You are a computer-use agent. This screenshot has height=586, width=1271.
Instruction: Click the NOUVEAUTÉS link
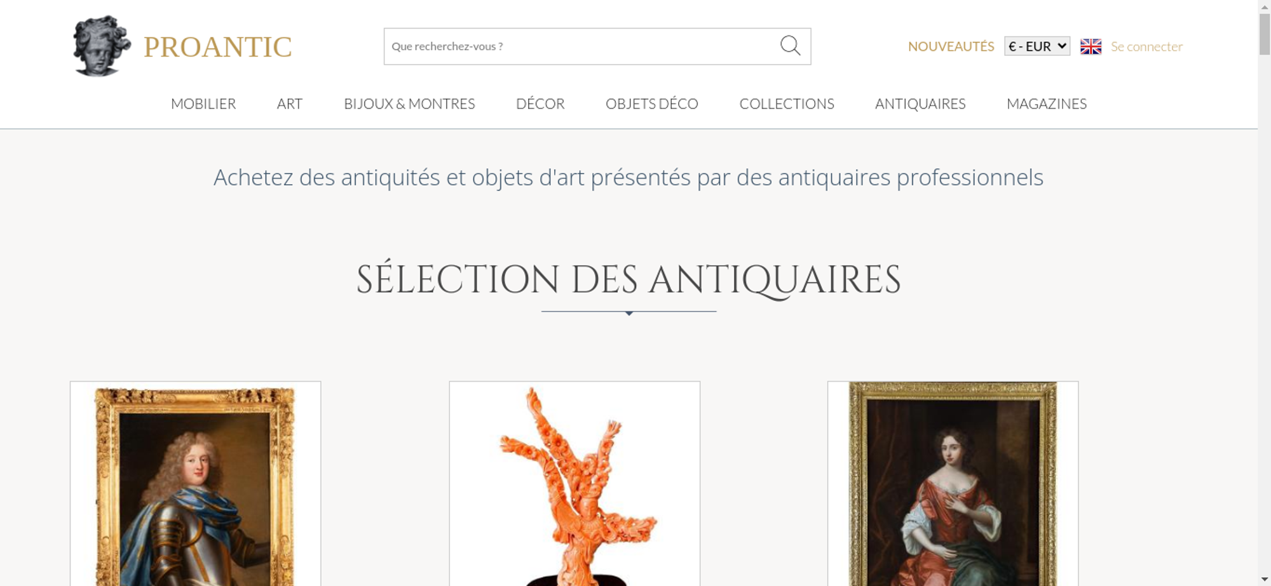951,46
